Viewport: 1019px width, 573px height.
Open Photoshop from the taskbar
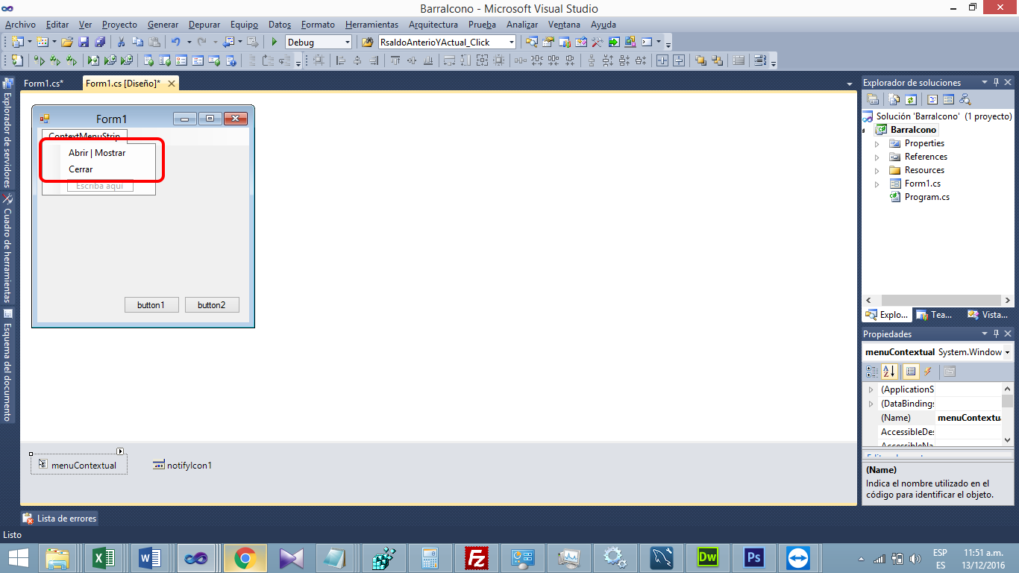[753, 558]
